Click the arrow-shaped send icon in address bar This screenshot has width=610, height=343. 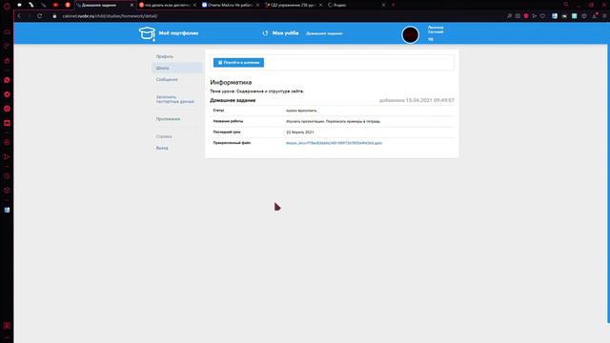[x=535, y=16]
